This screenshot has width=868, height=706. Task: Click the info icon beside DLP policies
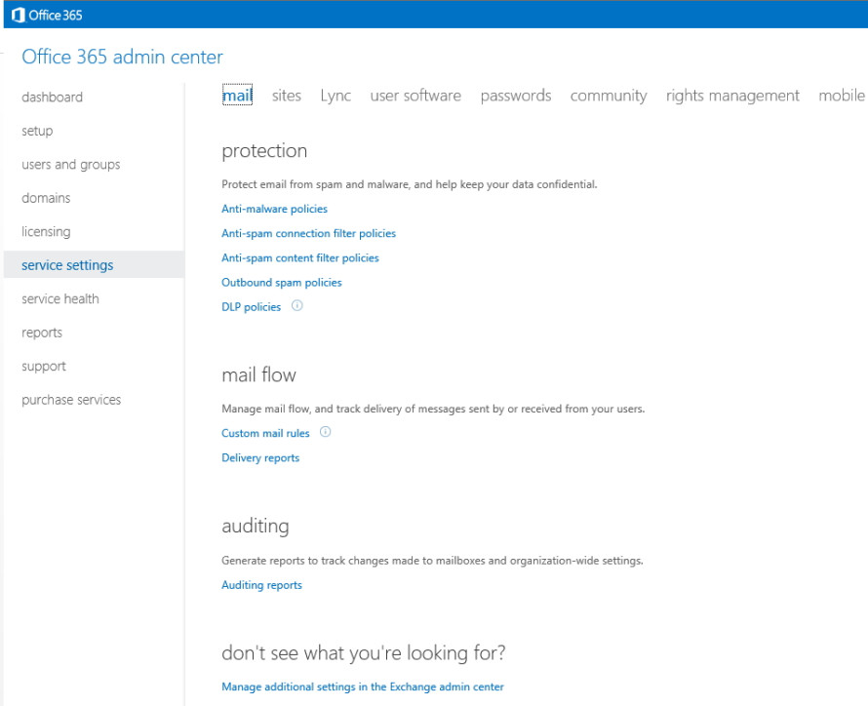[297, 305]
